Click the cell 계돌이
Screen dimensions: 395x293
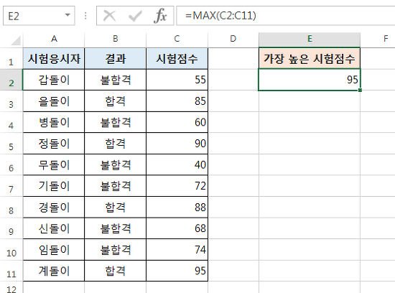click(x=54, y=271)
